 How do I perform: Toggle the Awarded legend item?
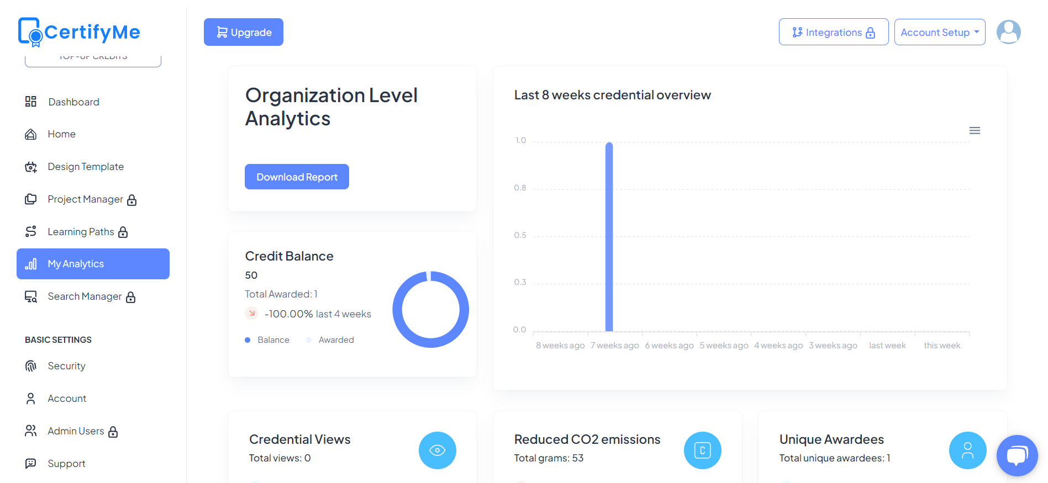(330, 340)
